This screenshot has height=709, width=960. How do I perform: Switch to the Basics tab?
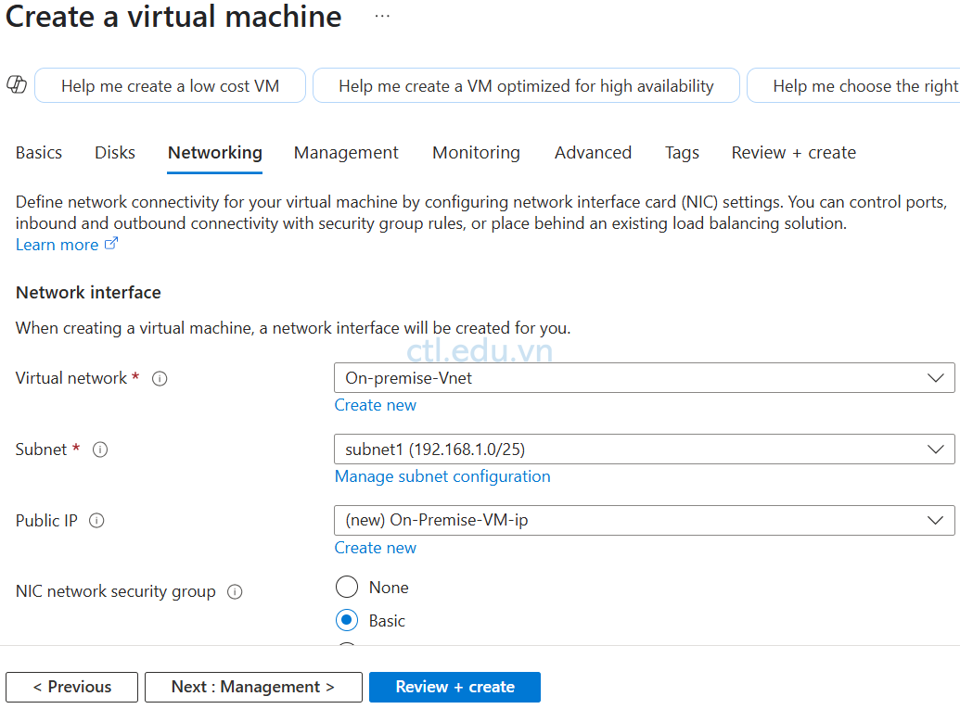pos(39,152)
